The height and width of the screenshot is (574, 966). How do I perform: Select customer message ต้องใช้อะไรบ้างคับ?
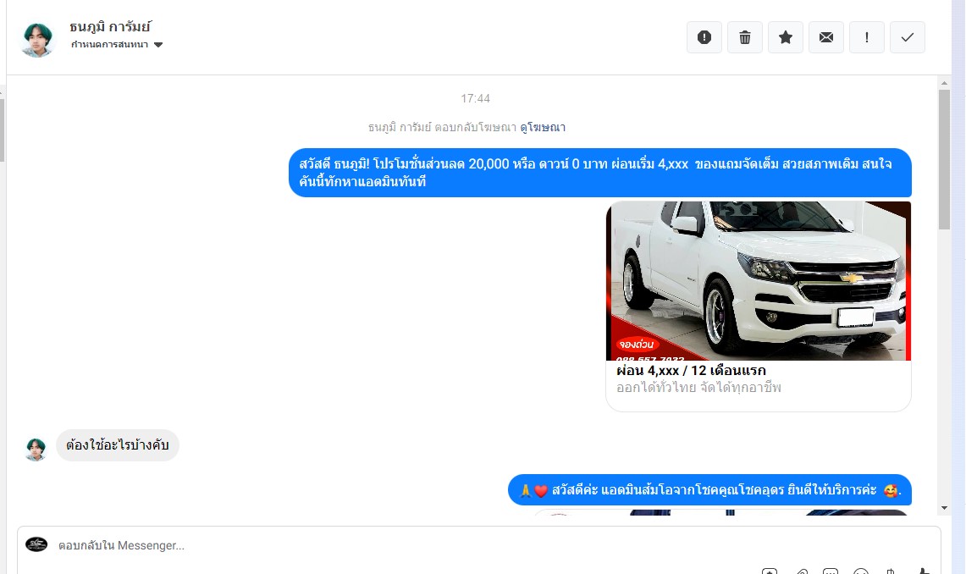(118, 445)
